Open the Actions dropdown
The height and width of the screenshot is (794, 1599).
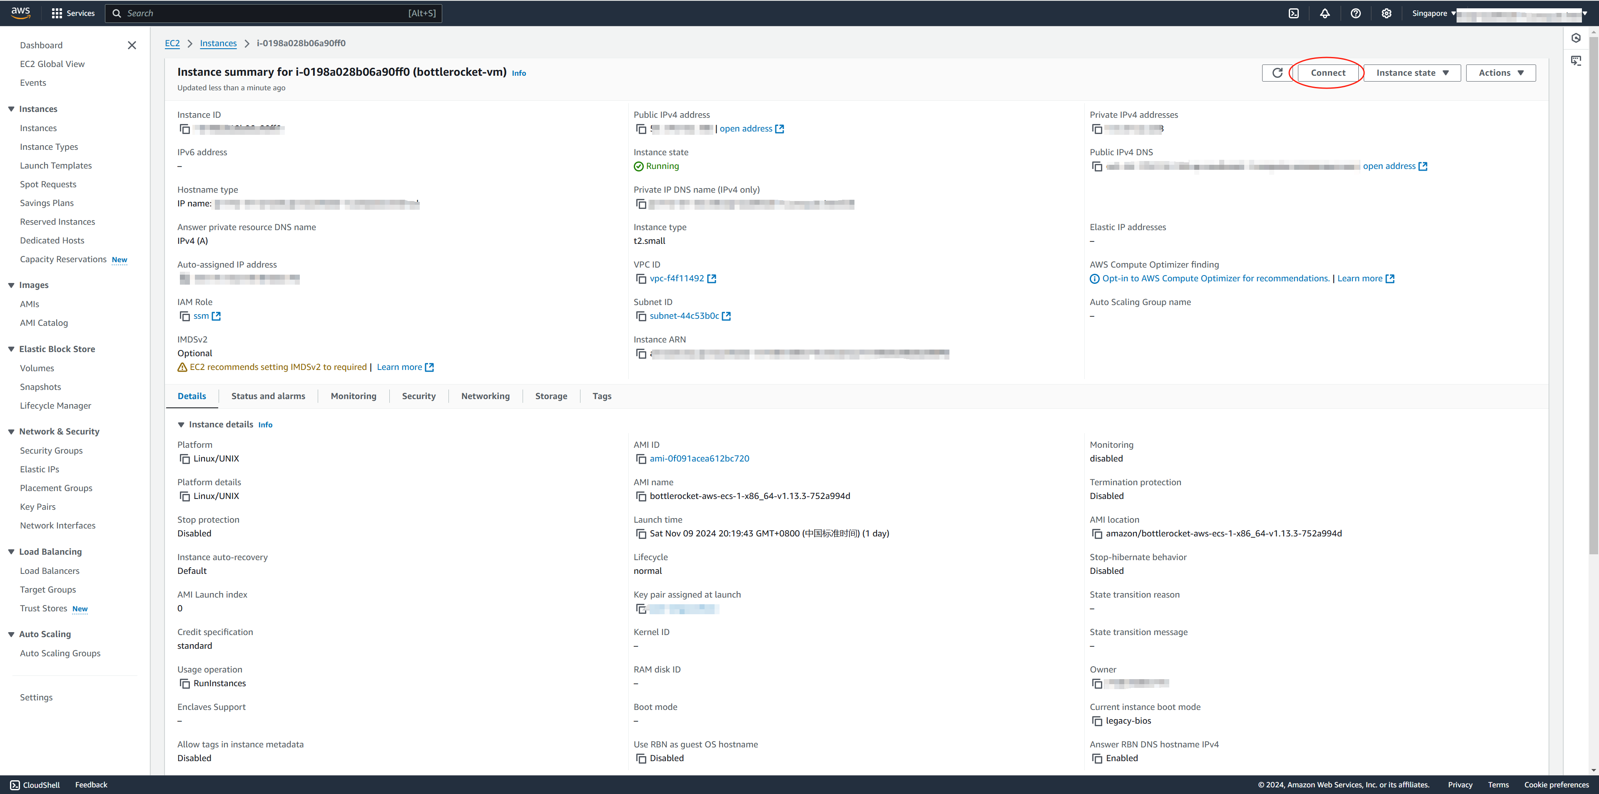tap(1500, 72)
